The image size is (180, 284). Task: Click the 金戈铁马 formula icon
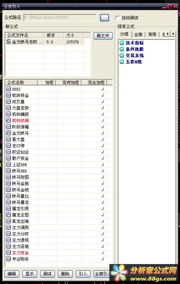pyautogui.click(x=8, y=133)
